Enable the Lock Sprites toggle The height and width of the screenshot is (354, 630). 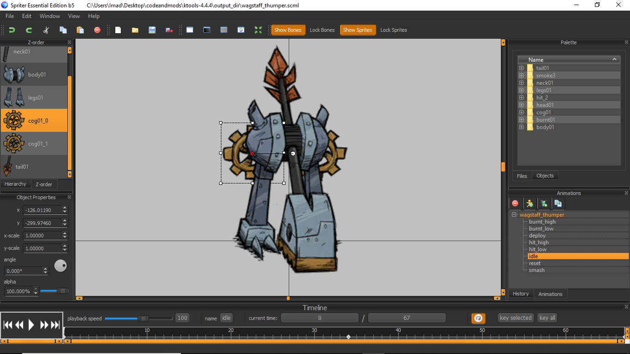(x=393, y=30)
